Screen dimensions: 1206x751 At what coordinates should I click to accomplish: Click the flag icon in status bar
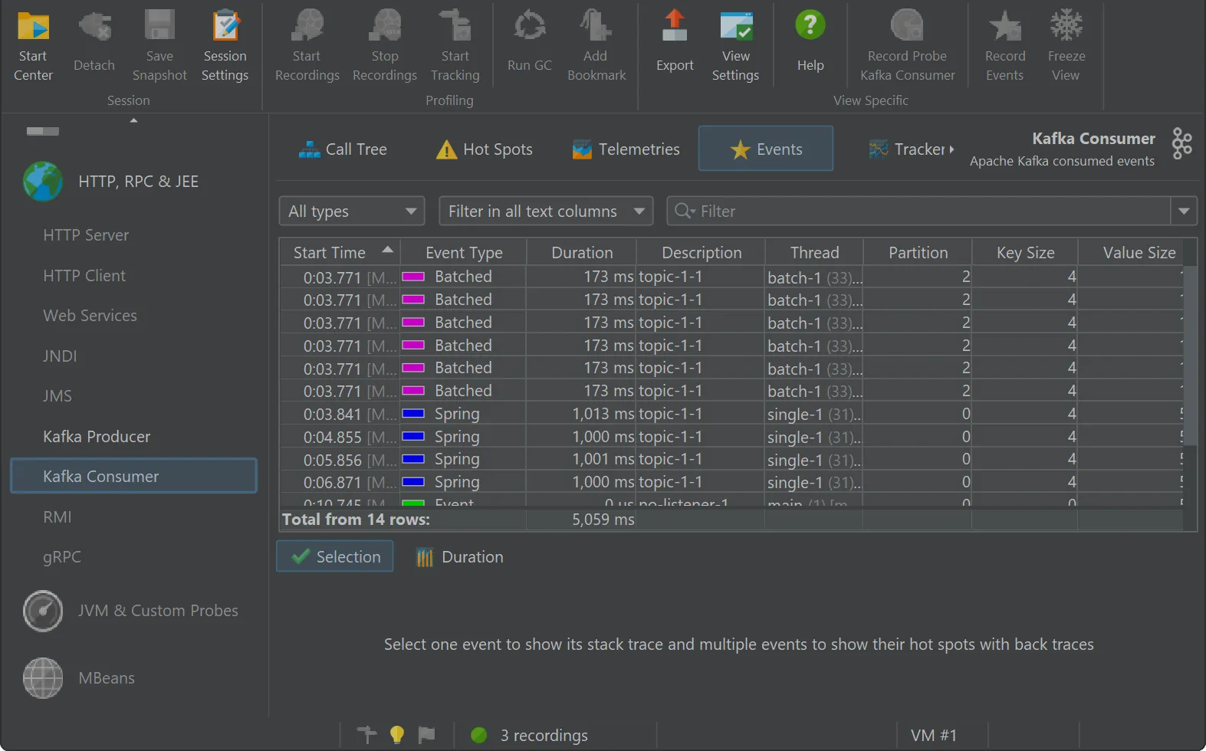coord(426,735)
